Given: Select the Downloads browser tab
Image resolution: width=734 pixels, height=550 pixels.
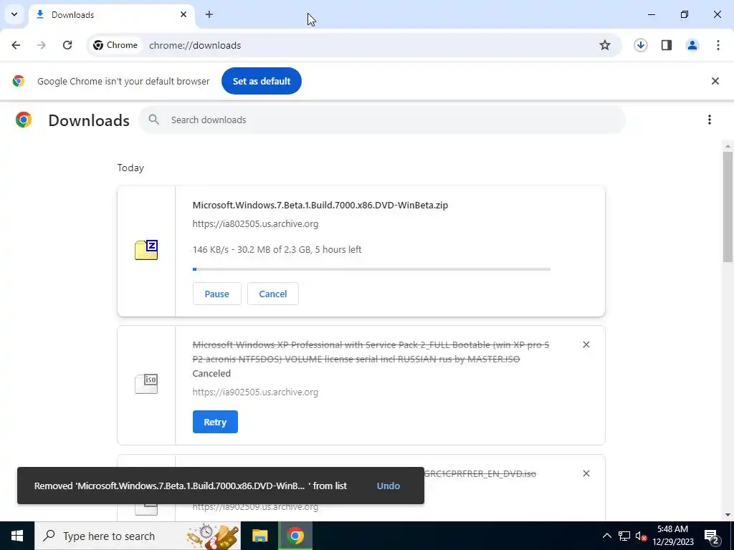Looking at the screenshot, I should (x=111, y=15).
